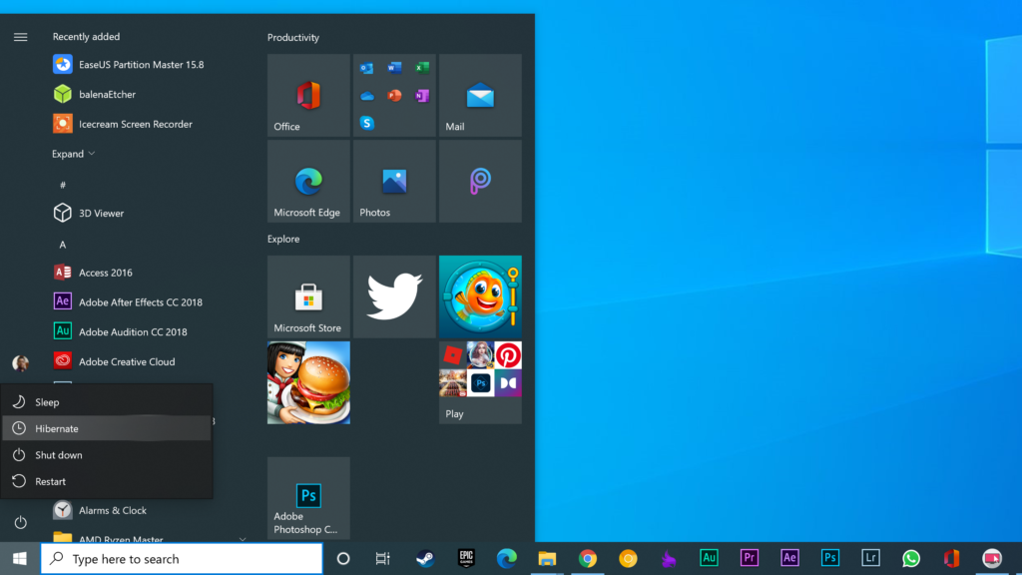The height and width of the screenshot is (575, 1022).
Task: Open the Photos tile
Action: pos(394,182)
